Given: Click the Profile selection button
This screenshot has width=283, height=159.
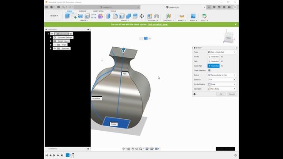Looking at the screenshot, I should (x=214, y=57).
